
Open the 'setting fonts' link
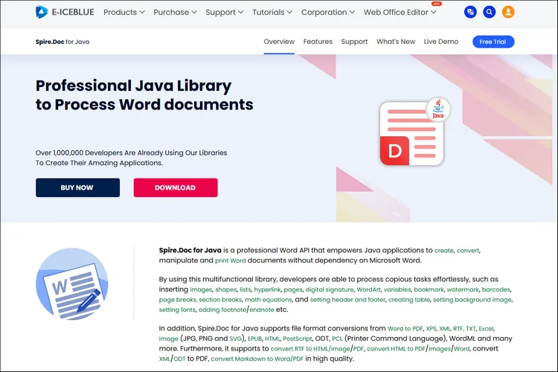[x=177, y=310]
